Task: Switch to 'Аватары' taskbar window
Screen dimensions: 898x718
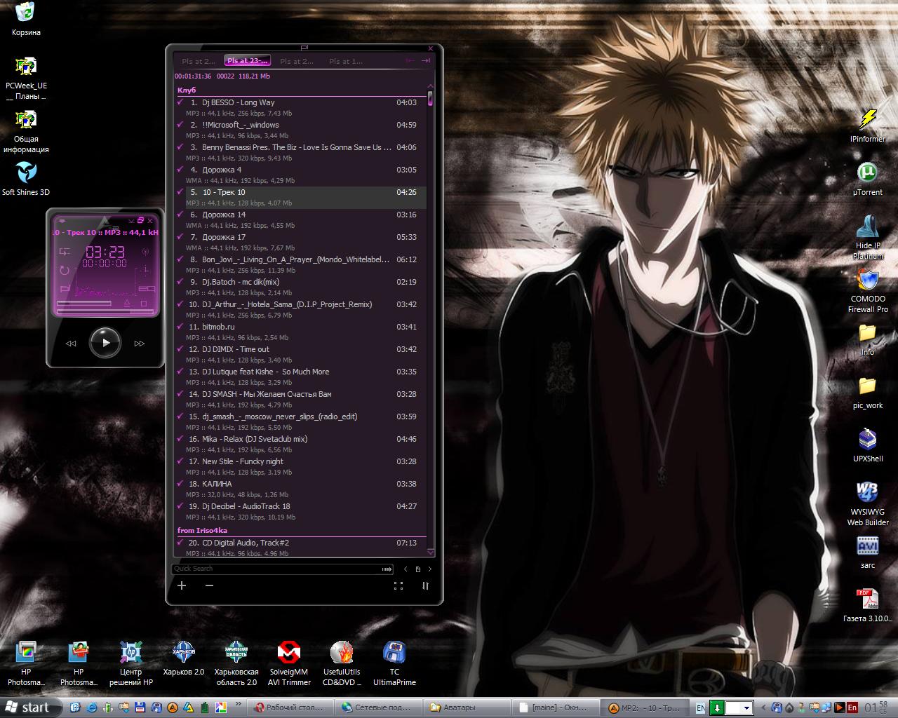Action: [467, 707]
